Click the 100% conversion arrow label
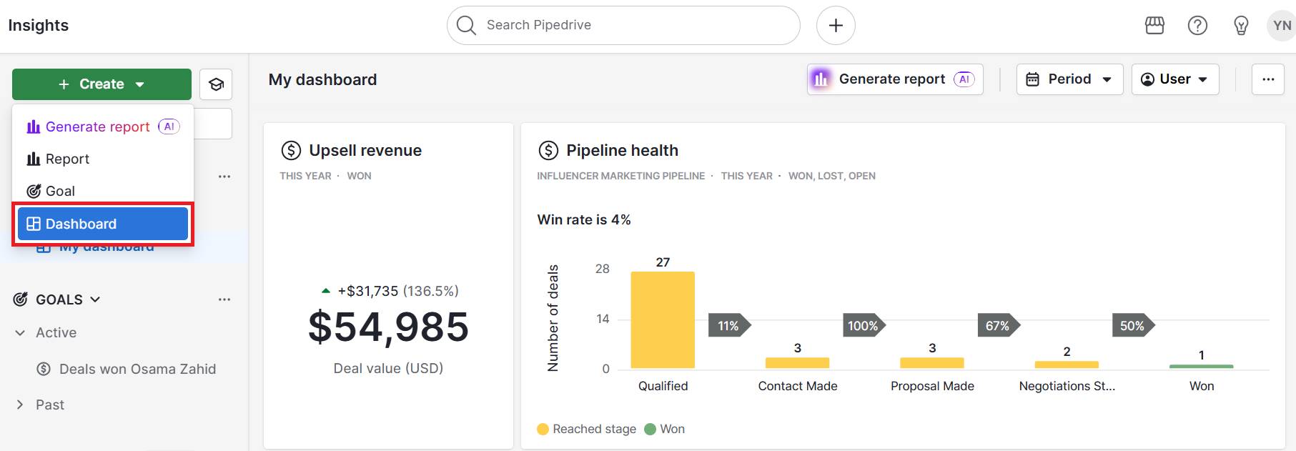The width and height of the screenshot is (1296, 451). [863, 326]
